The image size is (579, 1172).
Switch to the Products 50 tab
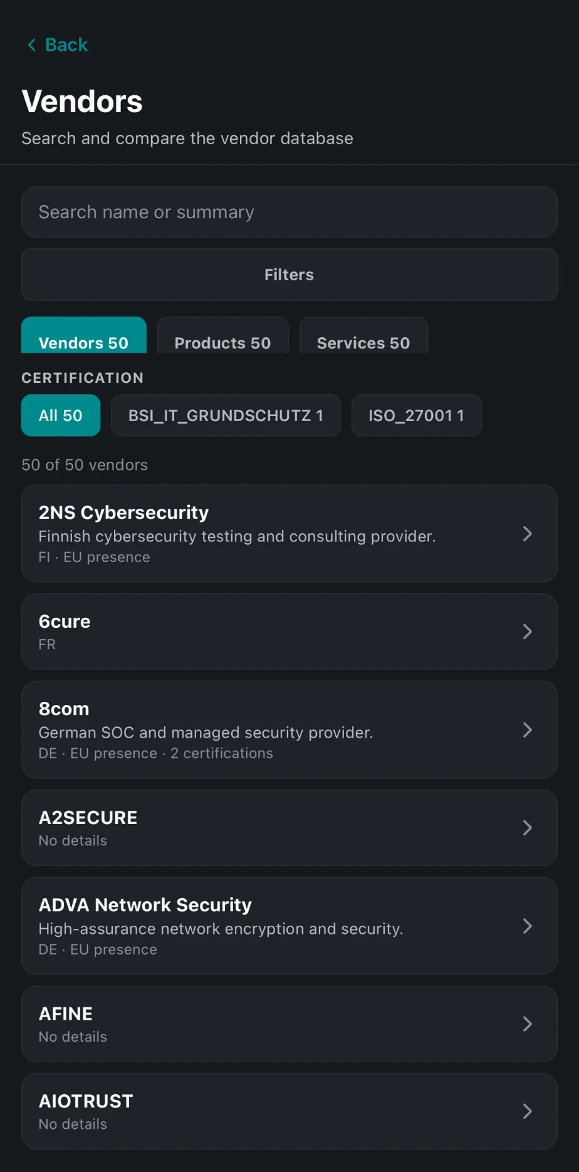[x=222, y=335]
